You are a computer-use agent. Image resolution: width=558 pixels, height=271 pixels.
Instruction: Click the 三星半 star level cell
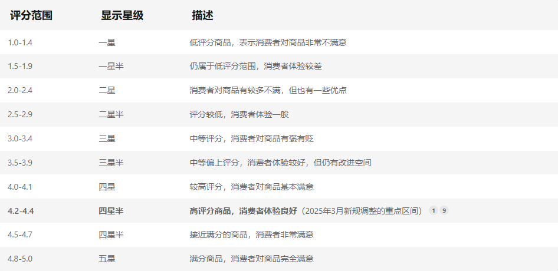click(x=111, y=163)
